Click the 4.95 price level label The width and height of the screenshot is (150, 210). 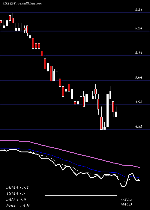coord(139,102)
